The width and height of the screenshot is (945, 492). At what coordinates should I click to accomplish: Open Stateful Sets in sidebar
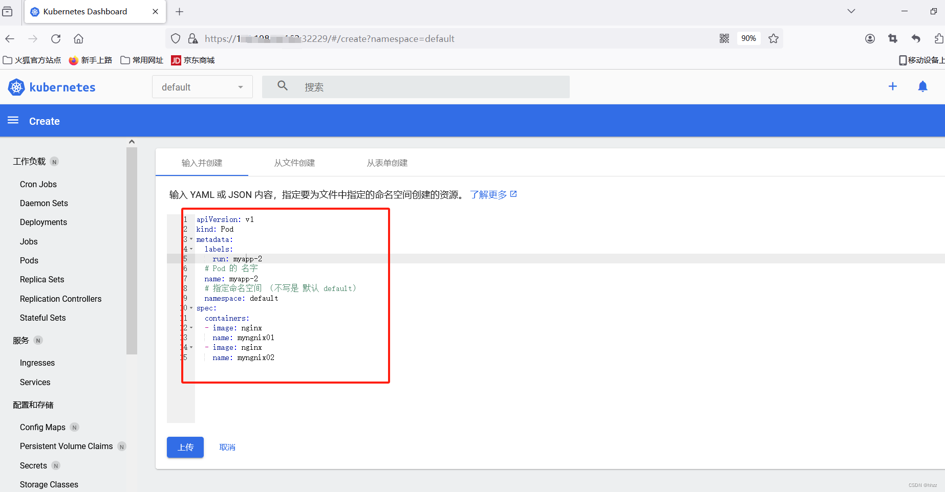(43, 318)
